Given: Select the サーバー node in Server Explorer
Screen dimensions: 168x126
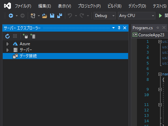Looking at the screenshot, I should (x=26, y=50).
